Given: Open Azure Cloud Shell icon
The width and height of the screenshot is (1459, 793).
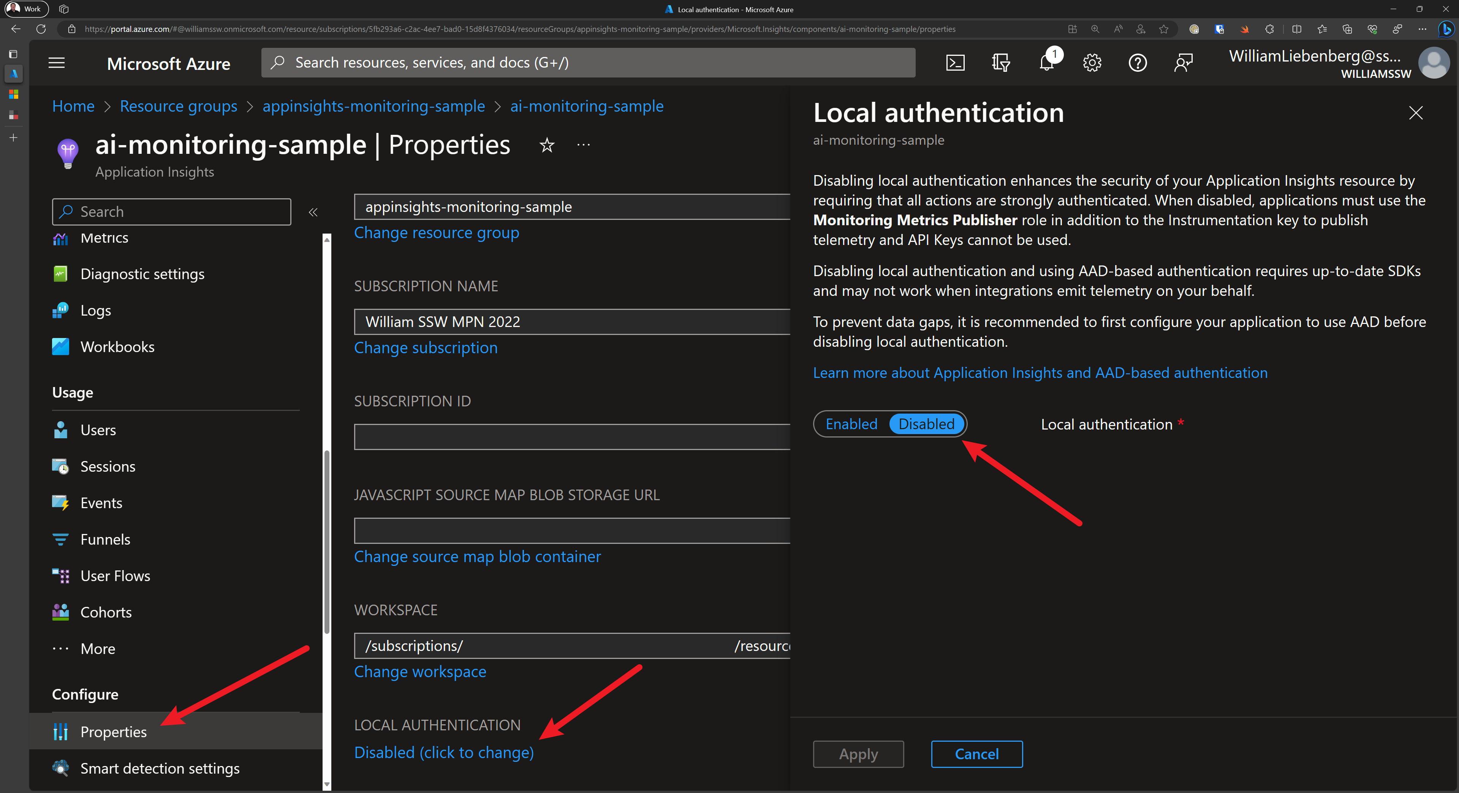Looking at the screenshot, I should [955, 62].
